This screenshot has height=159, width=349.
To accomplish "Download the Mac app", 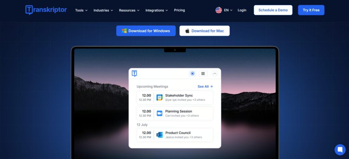I will click(x=204, y=31).
